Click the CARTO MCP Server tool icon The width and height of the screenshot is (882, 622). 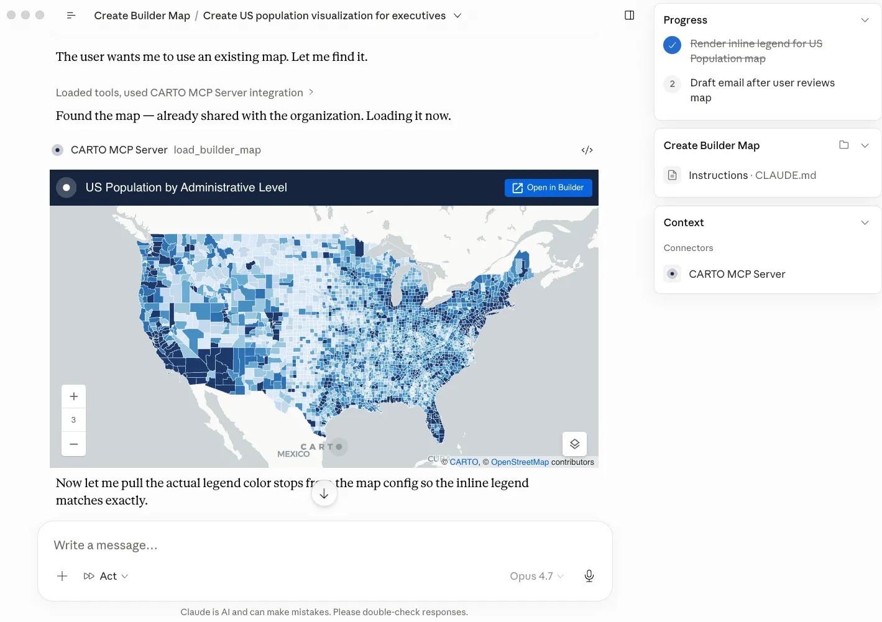click(x=57, y=150)
